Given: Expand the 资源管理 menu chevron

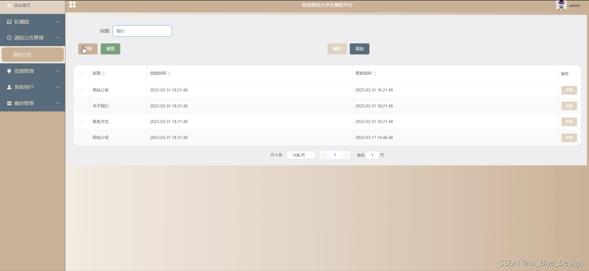Looking at the screenshot, I should 58,71.
